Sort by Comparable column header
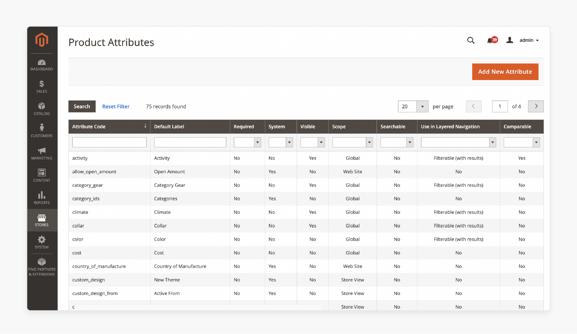577x334 pixels. click(x=522, y=127)
